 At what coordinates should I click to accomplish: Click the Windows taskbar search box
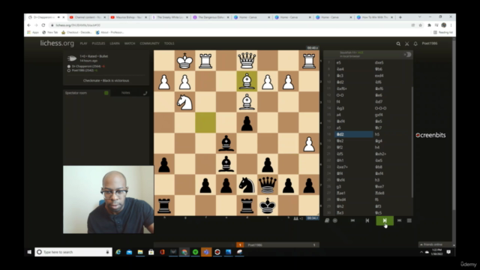click(73, 252)
